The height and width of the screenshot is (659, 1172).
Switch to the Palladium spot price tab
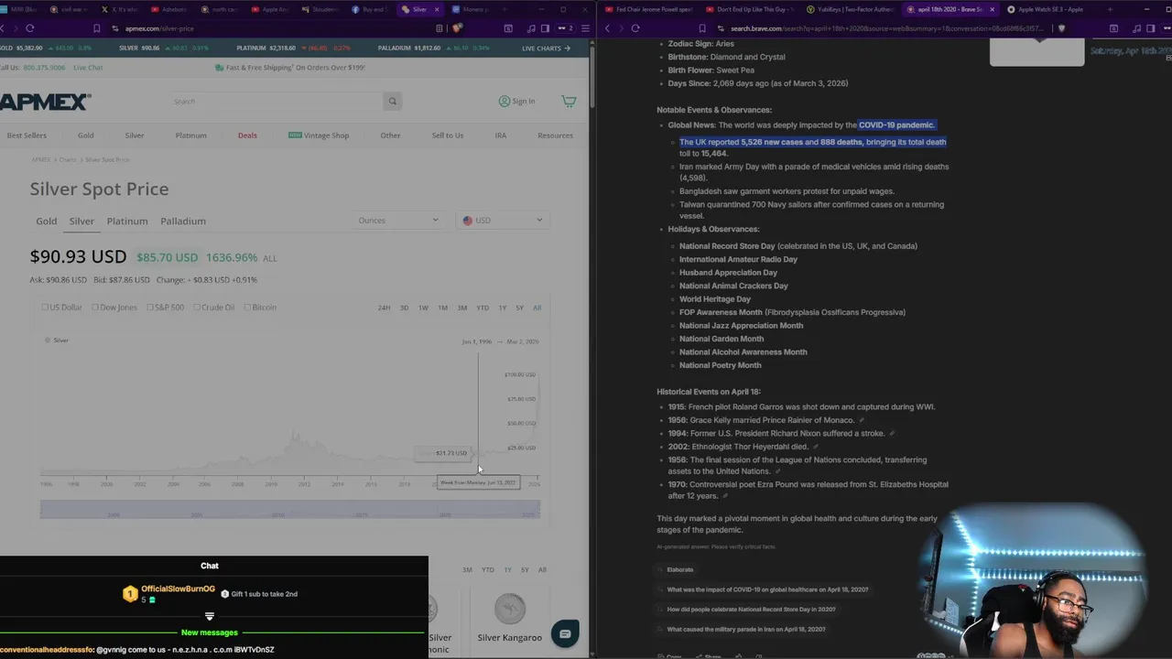(183, 221)
